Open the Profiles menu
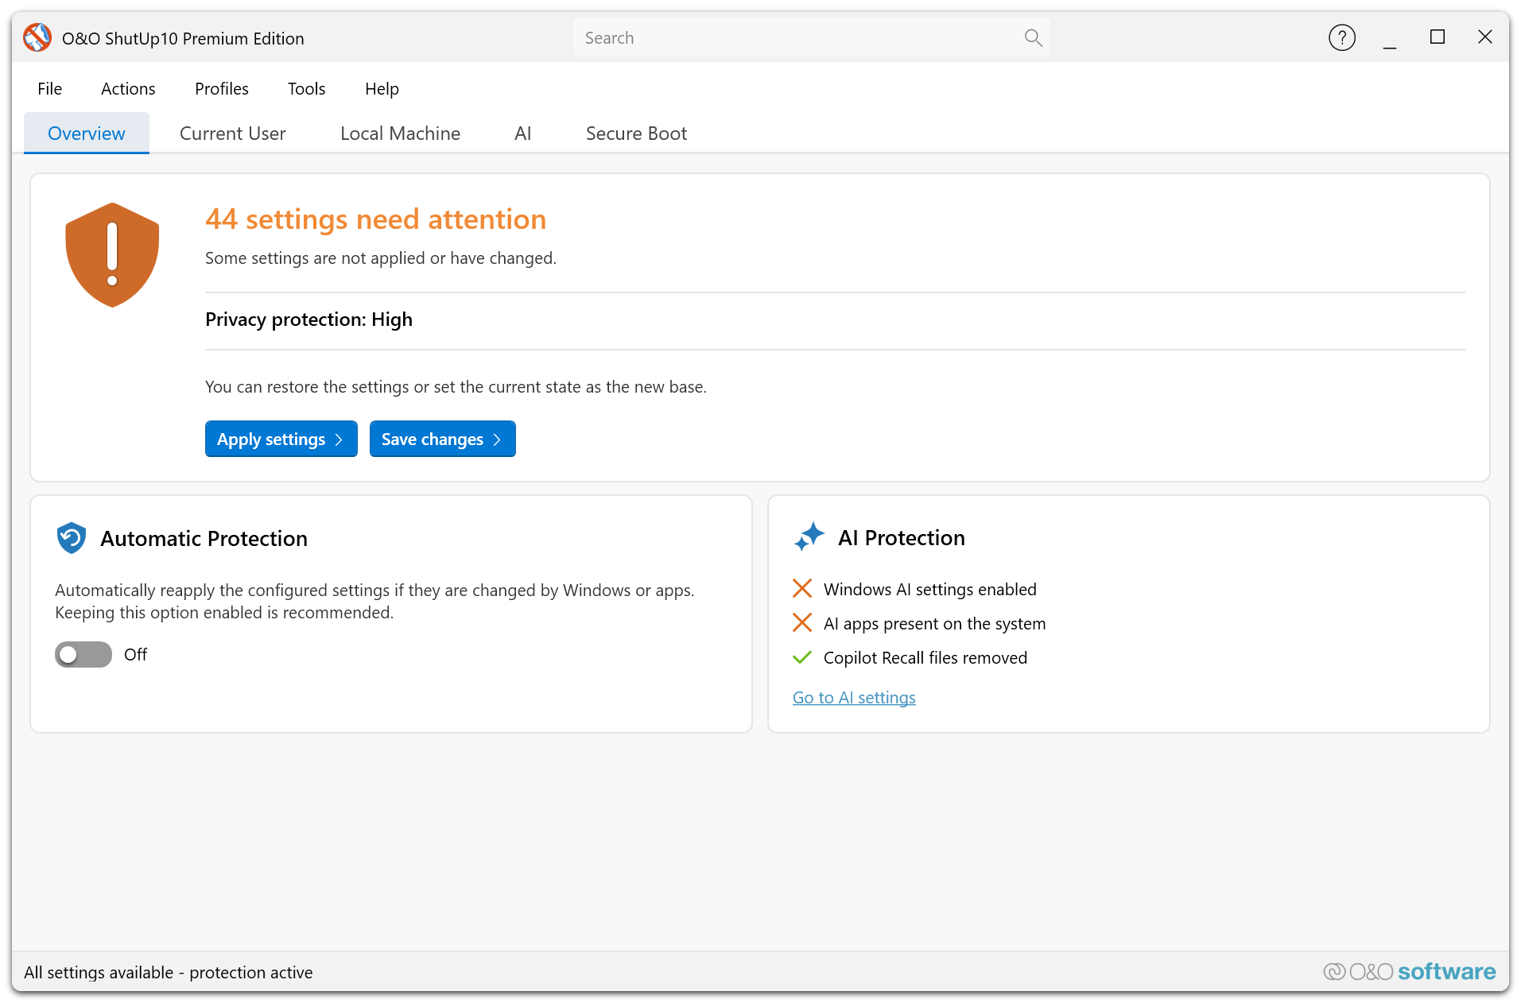This screenshot has height=1003, width=1521. [222, 88]
